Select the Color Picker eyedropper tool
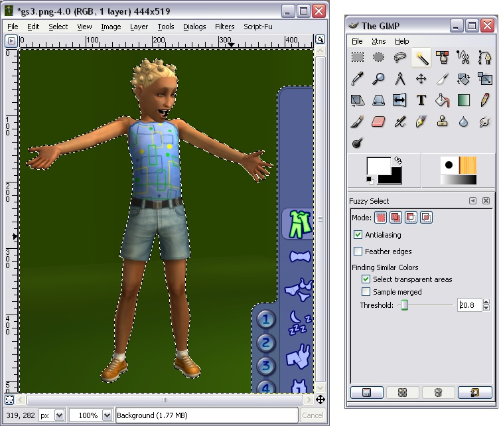Viewport: 499px width, 426px height. coord(358,79)
